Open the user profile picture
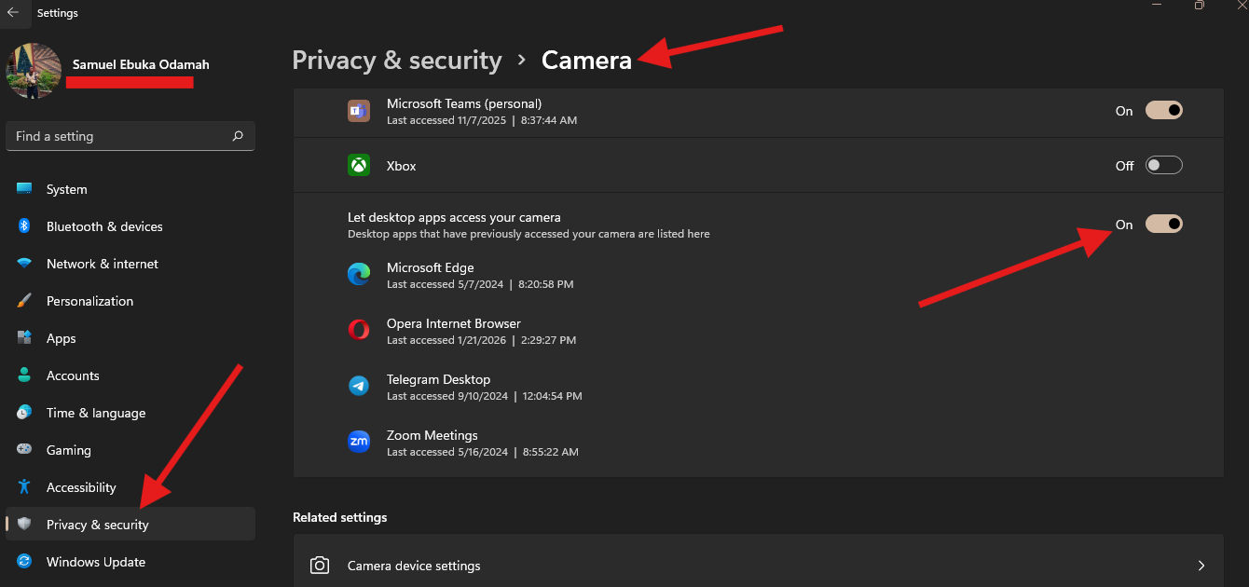The width and height of the screenshot is (1249, 587). (34, 71)
